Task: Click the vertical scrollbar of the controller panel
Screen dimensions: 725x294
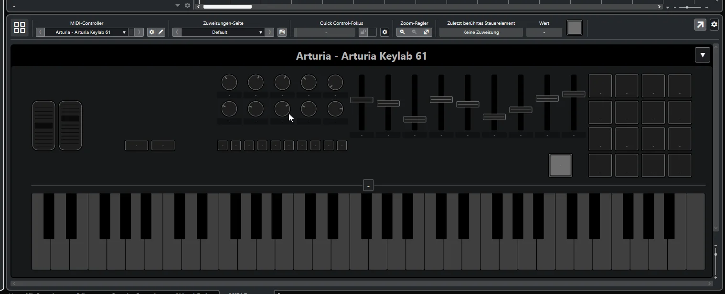Action: tap(715, 137)
